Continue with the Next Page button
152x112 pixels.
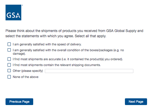click(136, 102)
